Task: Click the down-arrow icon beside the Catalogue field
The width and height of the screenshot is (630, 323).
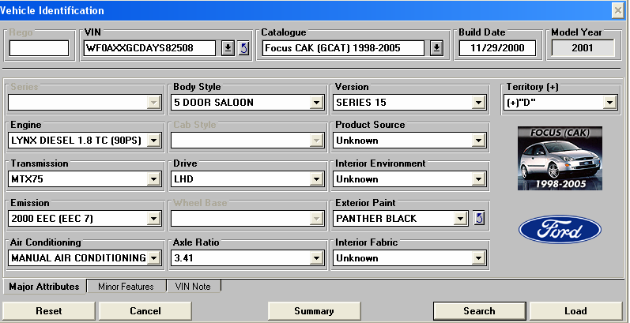Action: [x=436, y=48]
